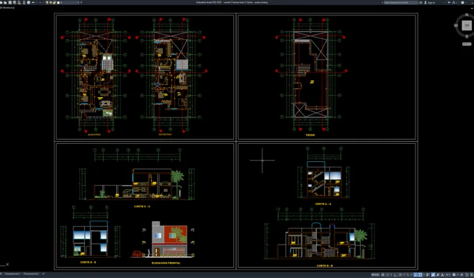Viewport: 474px width, 278px height.
Task: Click the Workspace Switching gear icon in status bar
Action: click(454, 275)
